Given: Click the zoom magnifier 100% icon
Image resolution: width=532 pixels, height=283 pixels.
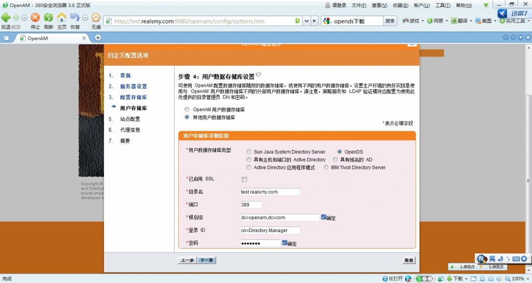Looking at the screenshot, I should 507,279.
